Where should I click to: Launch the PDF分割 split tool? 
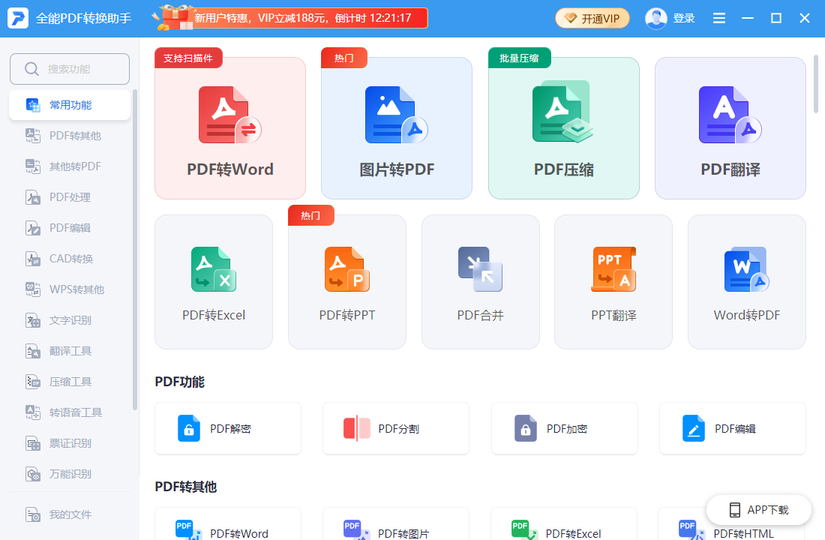point(395,428)
